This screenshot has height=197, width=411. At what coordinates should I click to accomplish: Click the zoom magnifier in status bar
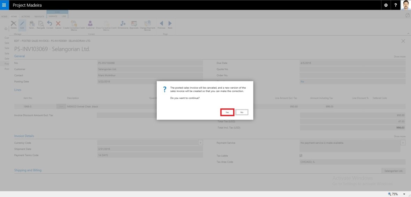coord(389,194)
